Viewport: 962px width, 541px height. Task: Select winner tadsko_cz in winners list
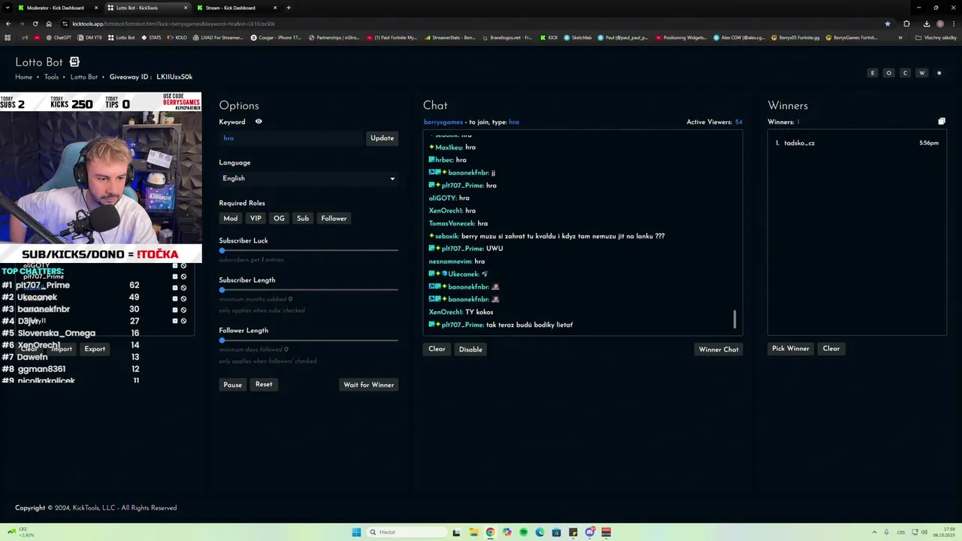[x=857, y=143]
